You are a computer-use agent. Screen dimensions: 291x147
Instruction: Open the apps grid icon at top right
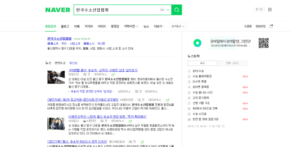point(270,9)
